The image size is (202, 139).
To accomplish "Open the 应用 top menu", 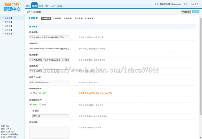I will tap(41, 6).
